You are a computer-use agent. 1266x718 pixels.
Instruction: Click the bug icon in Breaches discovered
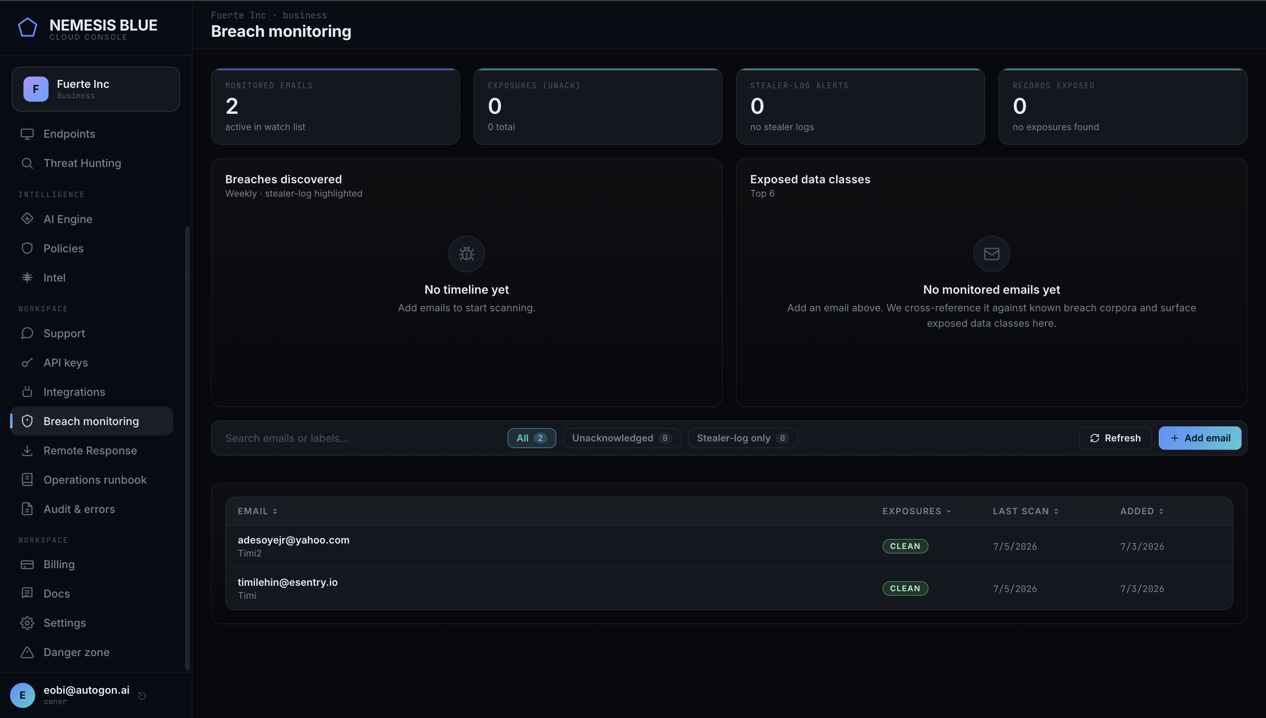(466, 254)
